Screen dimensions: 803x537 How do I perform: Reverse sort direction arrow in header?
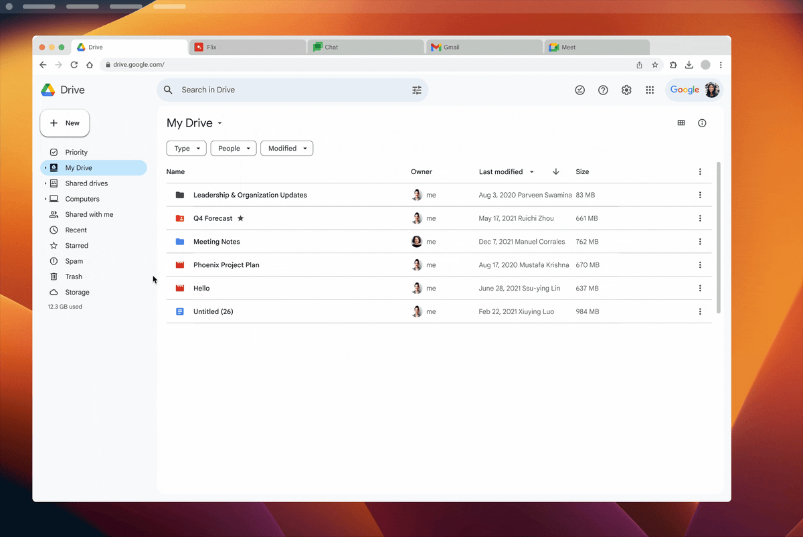(555, 172)
